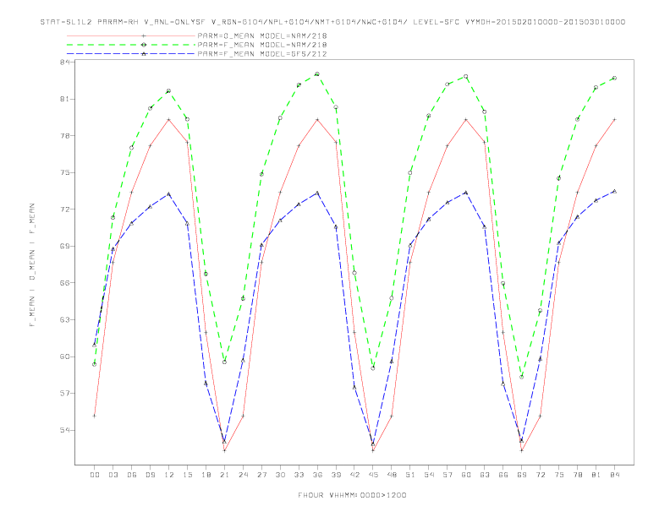Click x-axis forecast hour label 12
Viewport: 670px width, 517px height.
169,475
